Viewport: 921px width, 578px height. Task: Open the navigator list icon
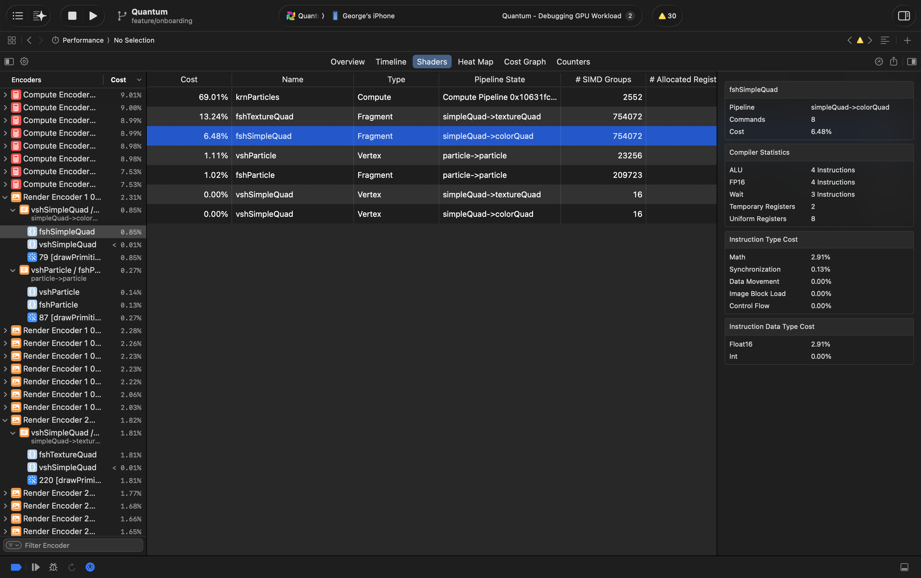[18, 16]
